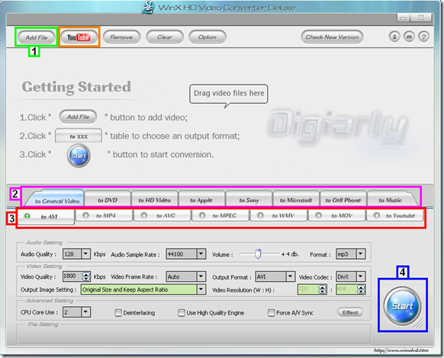Click the Add File toolbar button
Viewport: 444px width, 358px height.
tap(37, 37)
